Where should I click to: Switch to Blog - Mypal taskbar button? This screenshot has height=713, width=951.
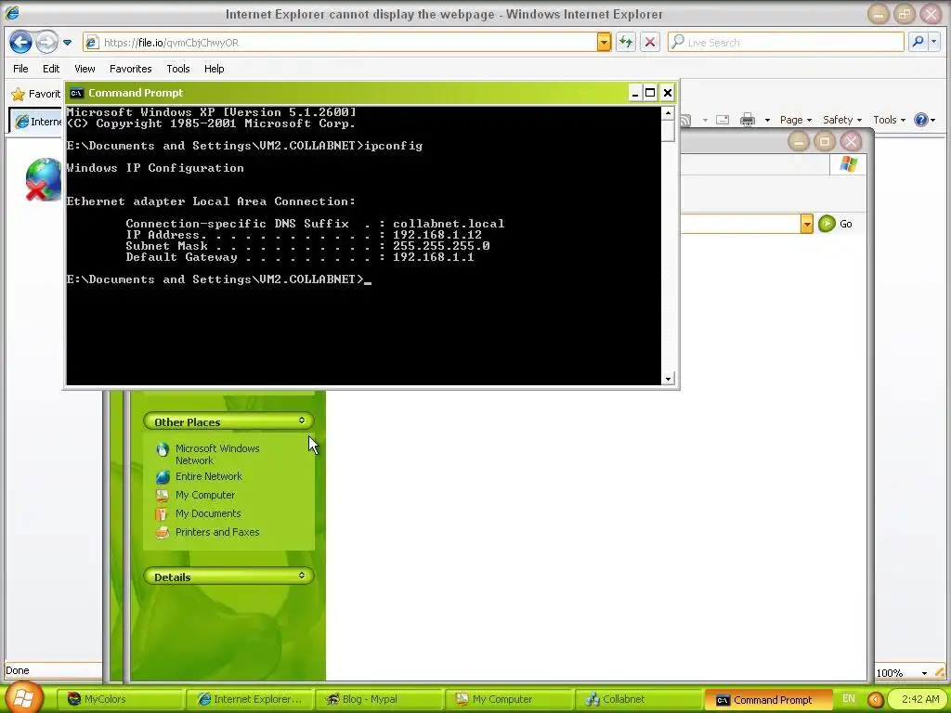(x=379, y=699)
